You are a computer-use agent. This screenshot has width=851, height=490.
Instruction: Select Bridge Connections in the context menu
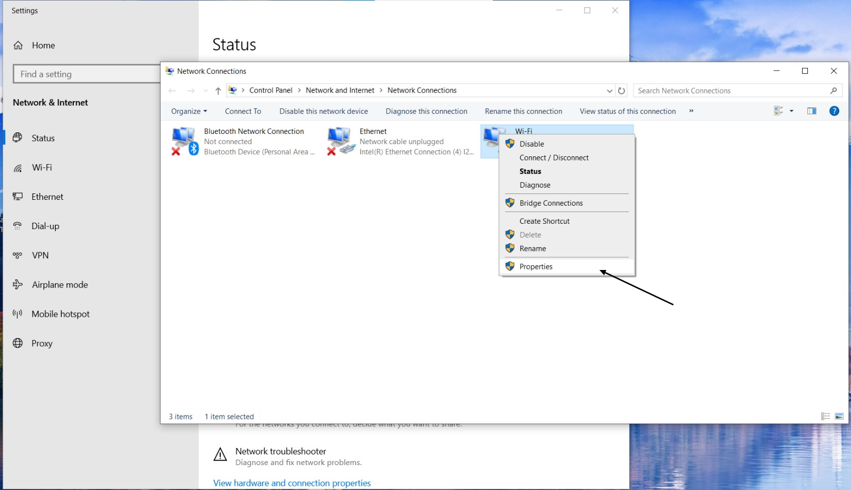pos(550,202)
